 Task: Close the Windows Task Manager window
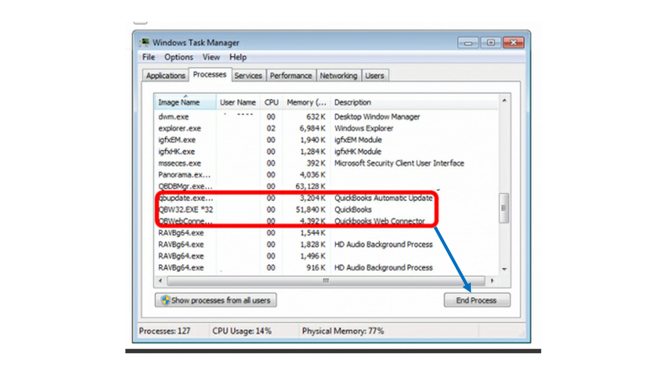513,43
